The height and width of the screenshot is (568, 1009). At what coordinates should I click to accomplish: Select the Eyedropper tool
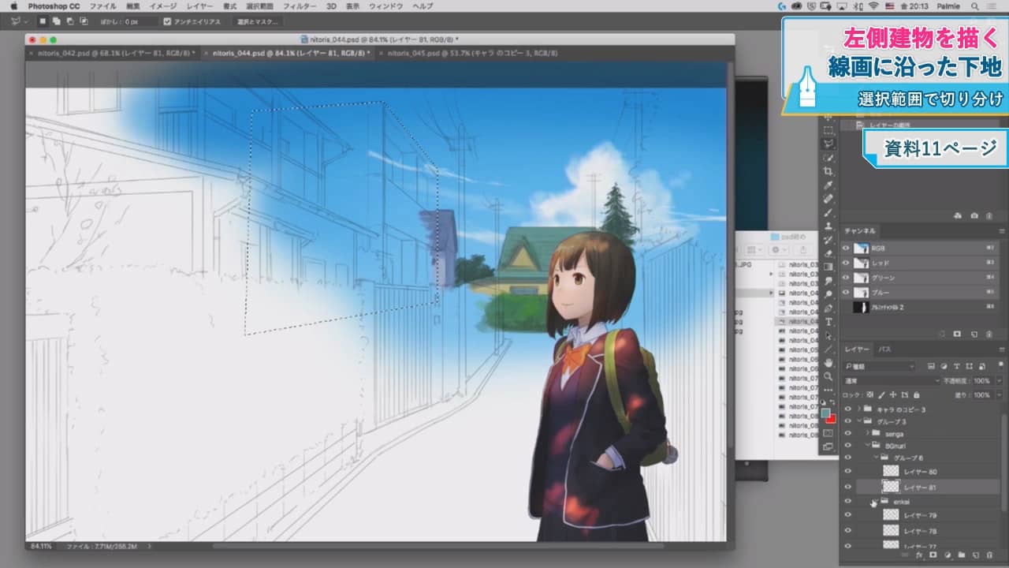[x=828, y=184]
